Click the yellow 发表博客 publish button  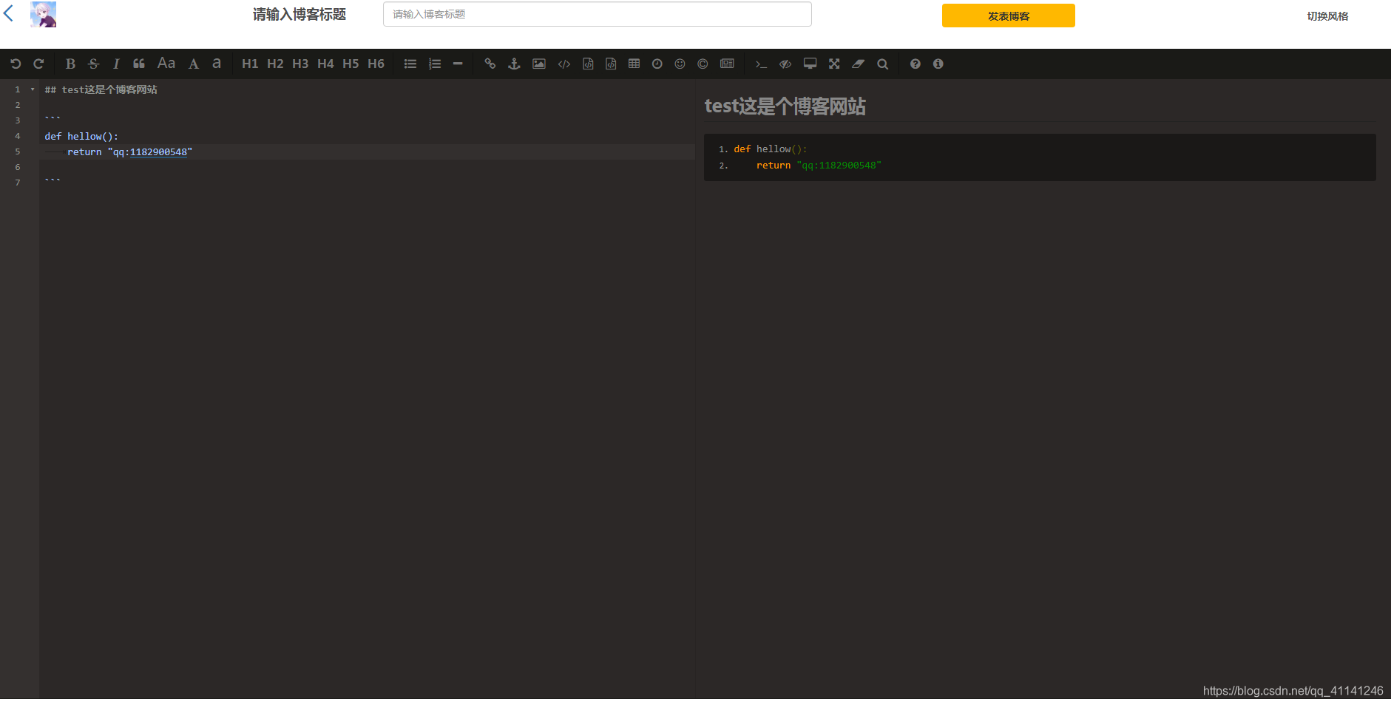pos(1009,16)
